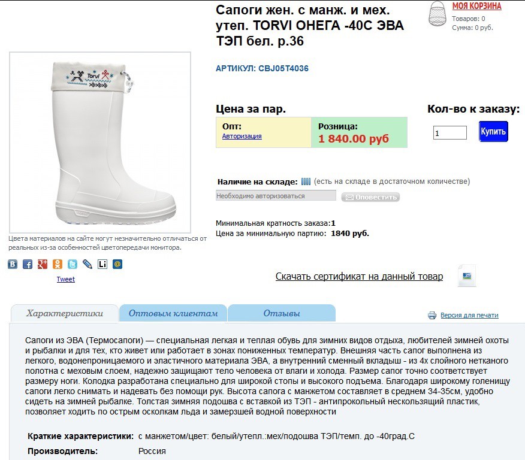Click the certificate file icon
Viewport: 525px width, 460px height.
click(467, 276)
